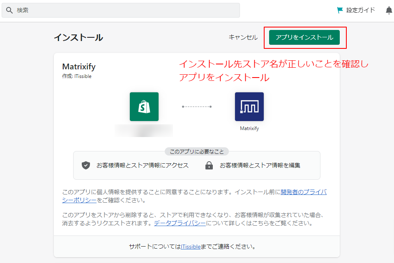Click the green Shopify bag icon
Image resolution: width=394 pixels, height=263 pixels.
coord(144,107)
